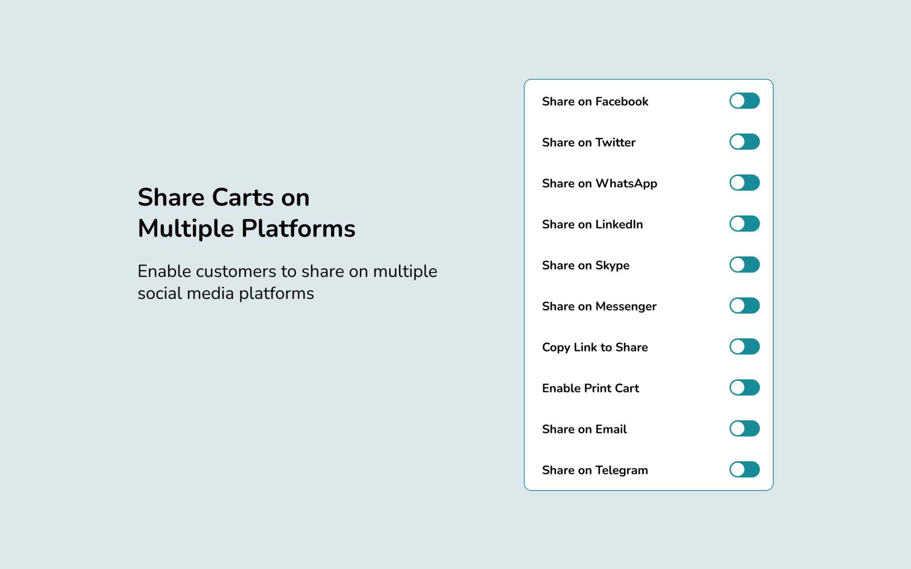Toggle Share on WhatsApp switch

[744, 183]
